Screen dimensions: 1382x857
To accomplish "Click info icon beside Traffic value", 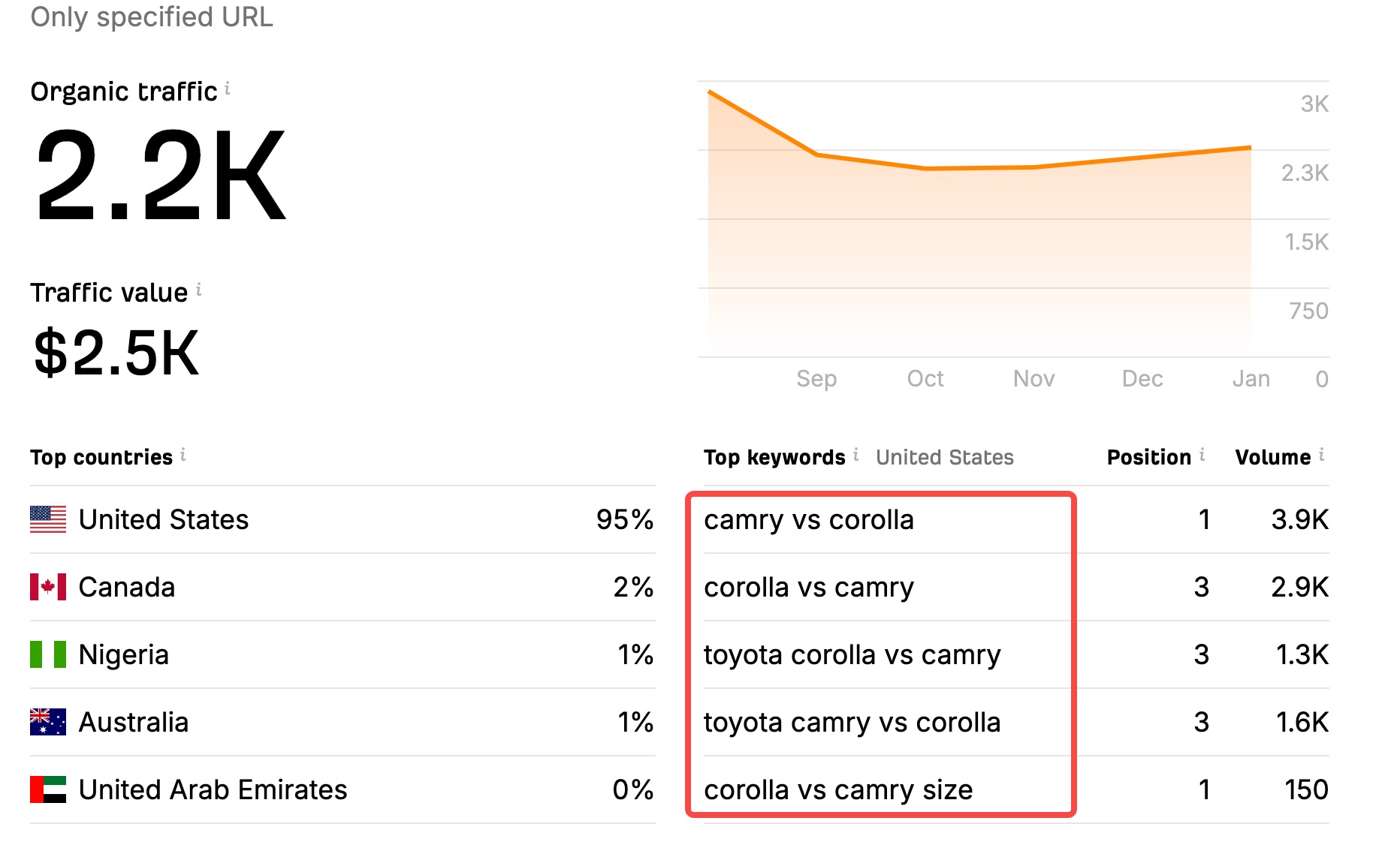I will click(199, 290).
